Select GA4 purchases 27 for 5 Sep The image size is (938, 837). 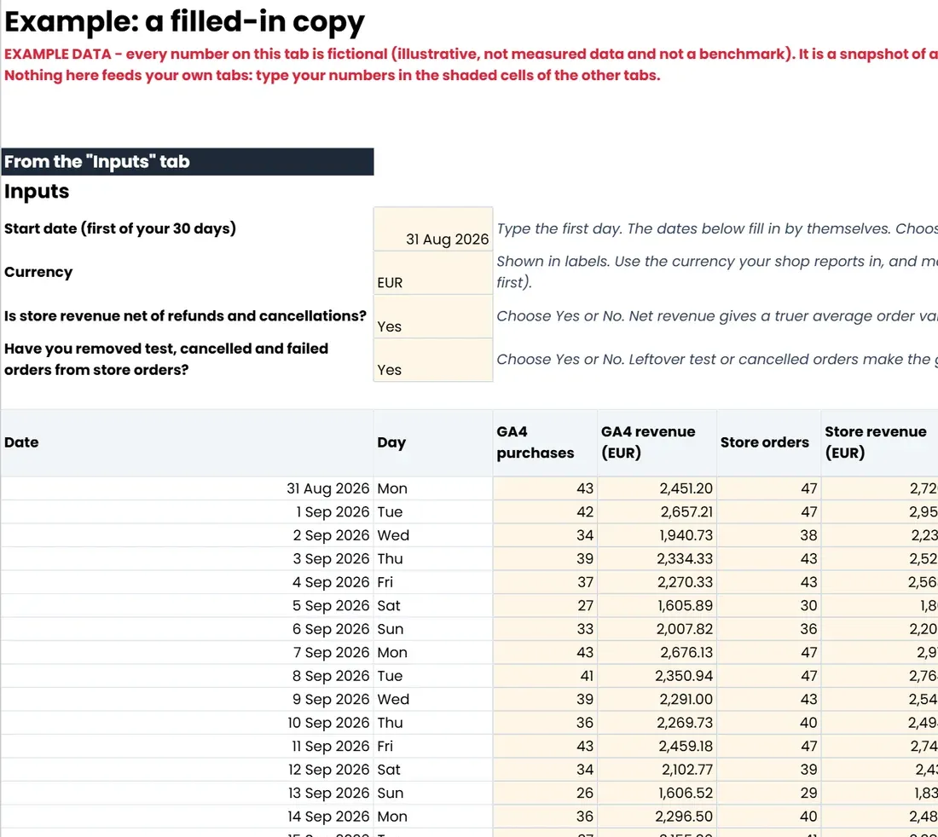coord(545,606)
